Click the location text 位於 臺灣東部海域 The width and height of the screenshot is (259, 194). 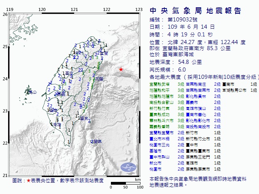pyautogui.click(x=172, y=55)
